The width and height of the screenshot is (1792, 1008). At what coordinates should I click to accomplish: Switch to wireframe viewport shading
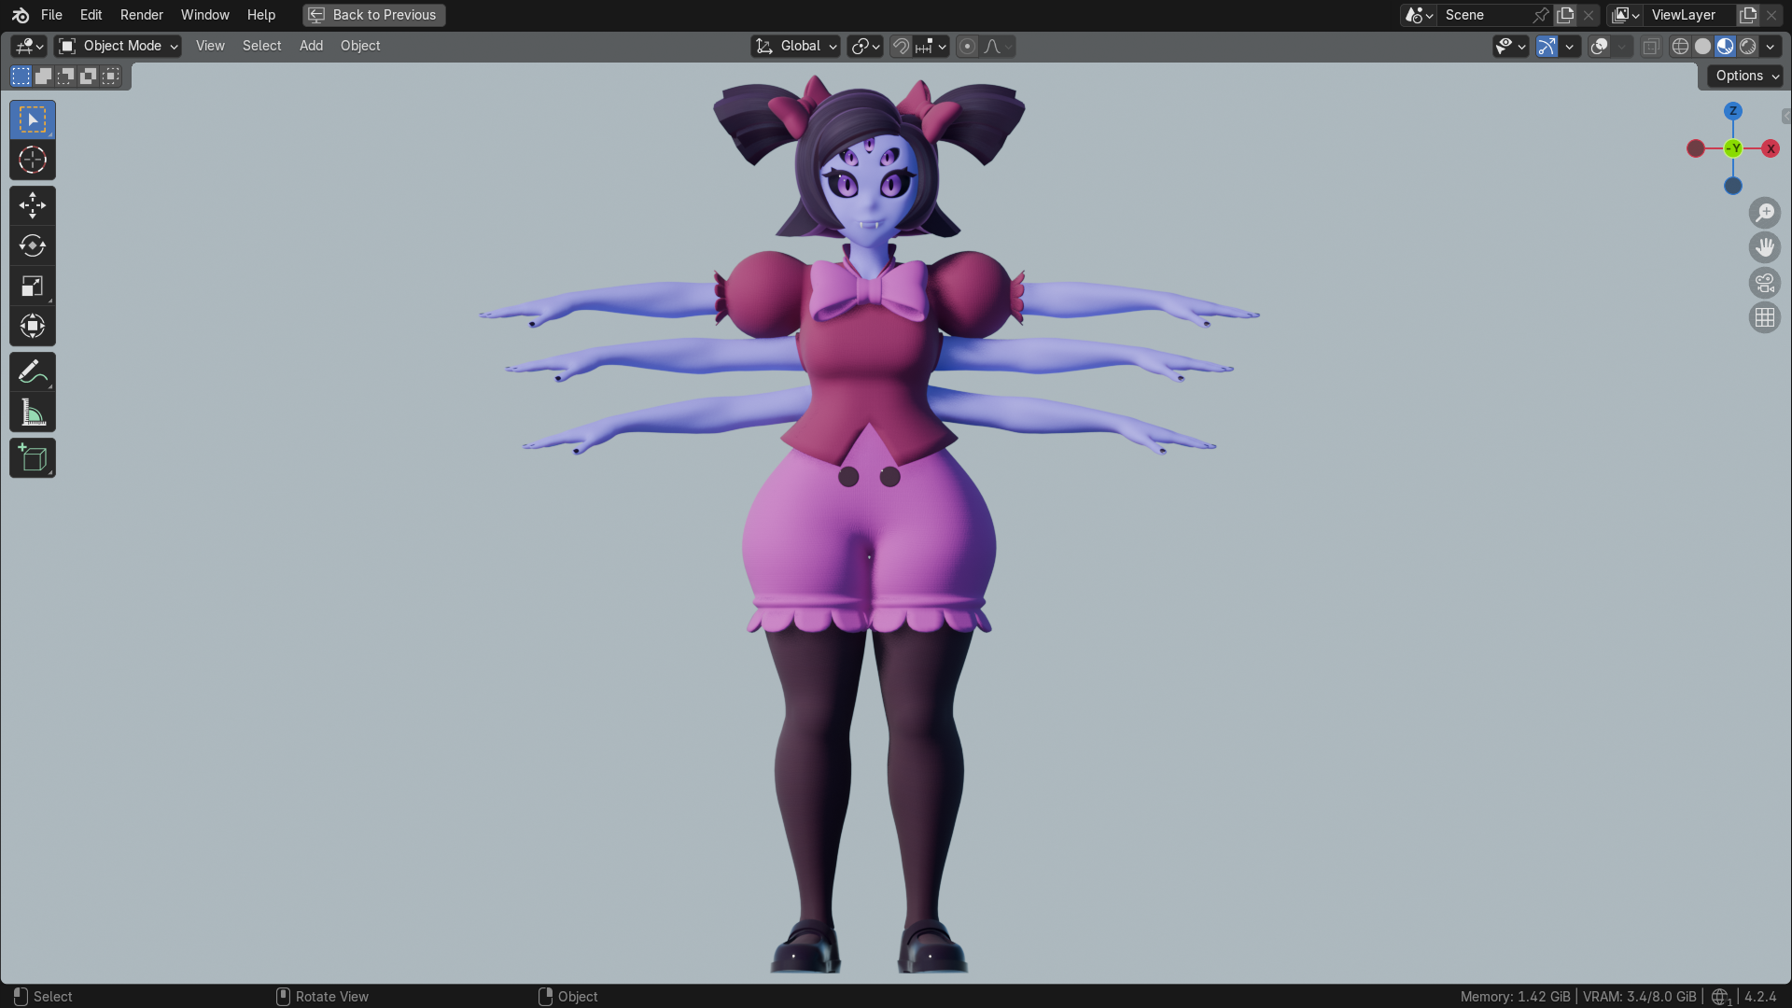(1680, 46)
